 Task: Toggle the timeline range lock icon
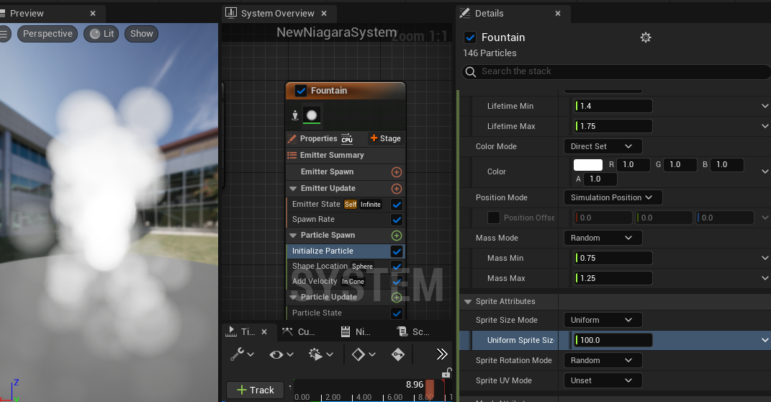coord(446,373)
